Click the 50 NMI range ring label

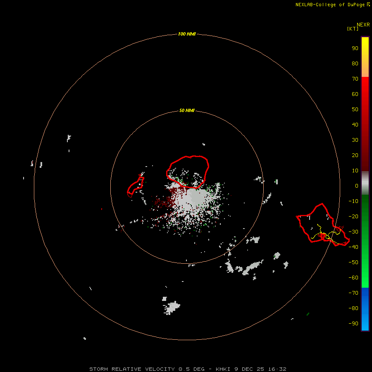coord(187,110)
